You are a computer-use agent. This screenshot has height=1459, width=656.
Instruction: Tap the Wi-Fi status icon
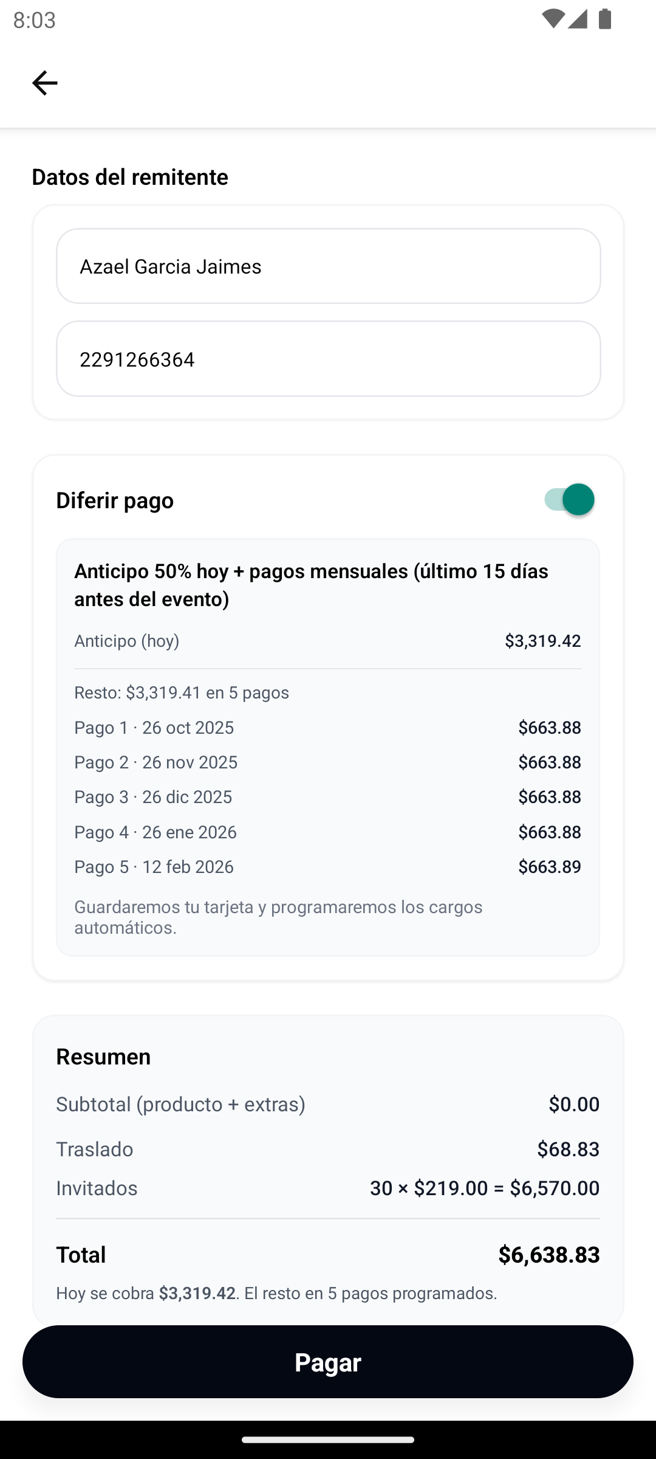click(552, 19)
